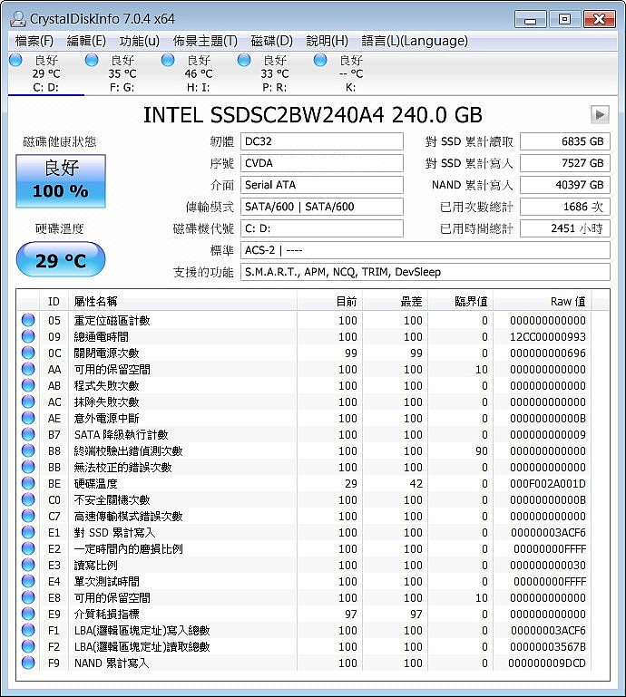
Task: Click the ACS-2 standard field
Action: click(x=425, y=250)
